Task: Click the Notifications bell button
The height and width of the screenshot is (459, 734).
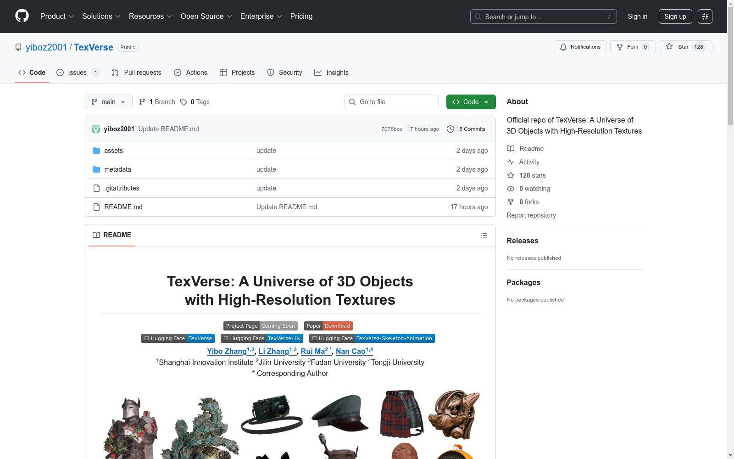Action: 580,47
